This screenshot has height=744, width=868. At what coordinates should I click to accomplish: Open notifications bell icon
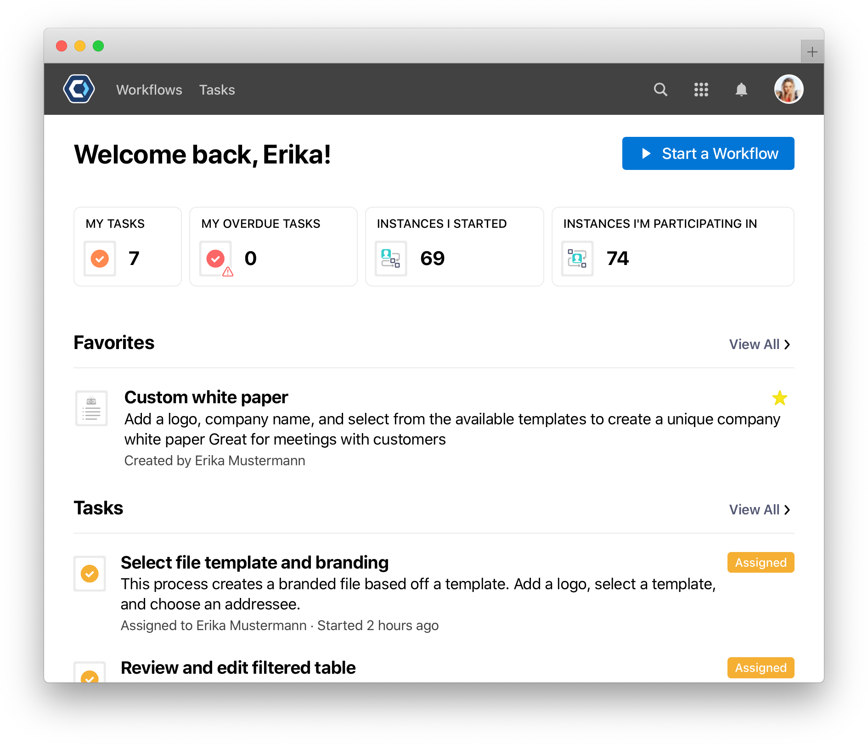coord(741,89)
